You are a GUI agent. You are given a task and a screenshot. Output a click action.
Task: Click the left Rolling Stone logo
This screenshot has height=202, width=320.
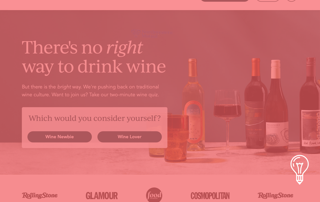pos(40,195)
